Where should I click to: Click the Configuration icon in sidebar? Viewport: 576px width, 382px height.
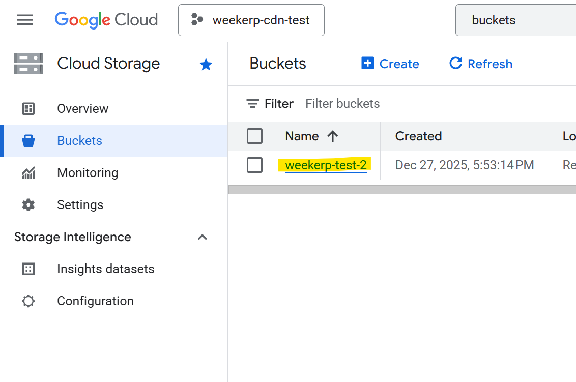coord(28,301)
